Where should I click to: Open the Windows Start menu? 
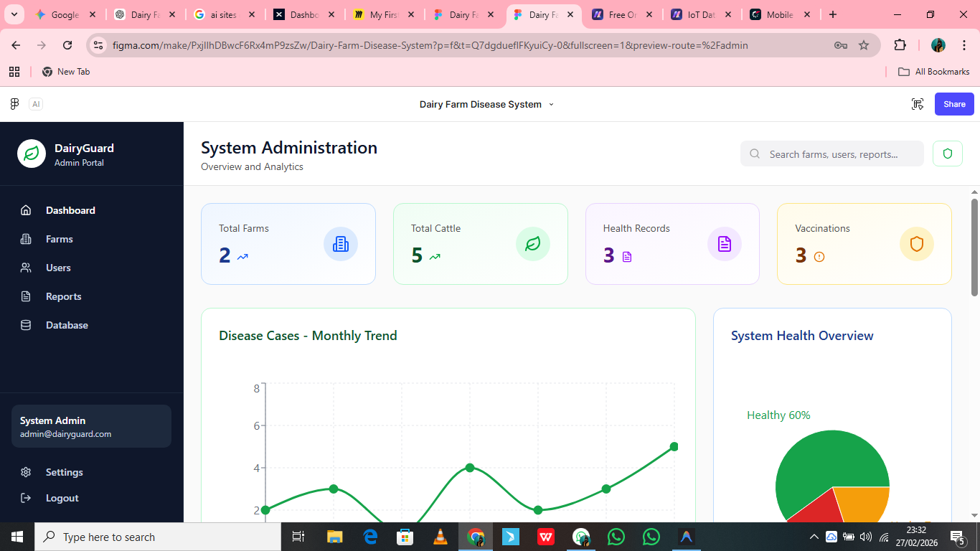coord(17,537)
